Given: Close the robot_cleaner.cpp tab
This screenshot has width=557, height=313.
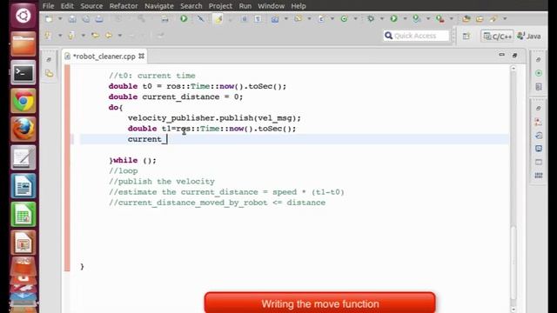Looking at the screenshot, I should (x=141, y=56).
